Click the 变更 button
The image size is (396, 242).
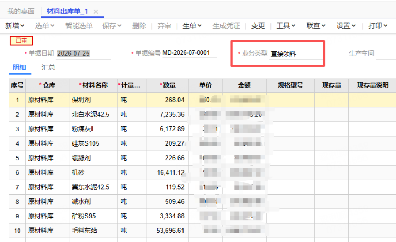pos(258,26)
